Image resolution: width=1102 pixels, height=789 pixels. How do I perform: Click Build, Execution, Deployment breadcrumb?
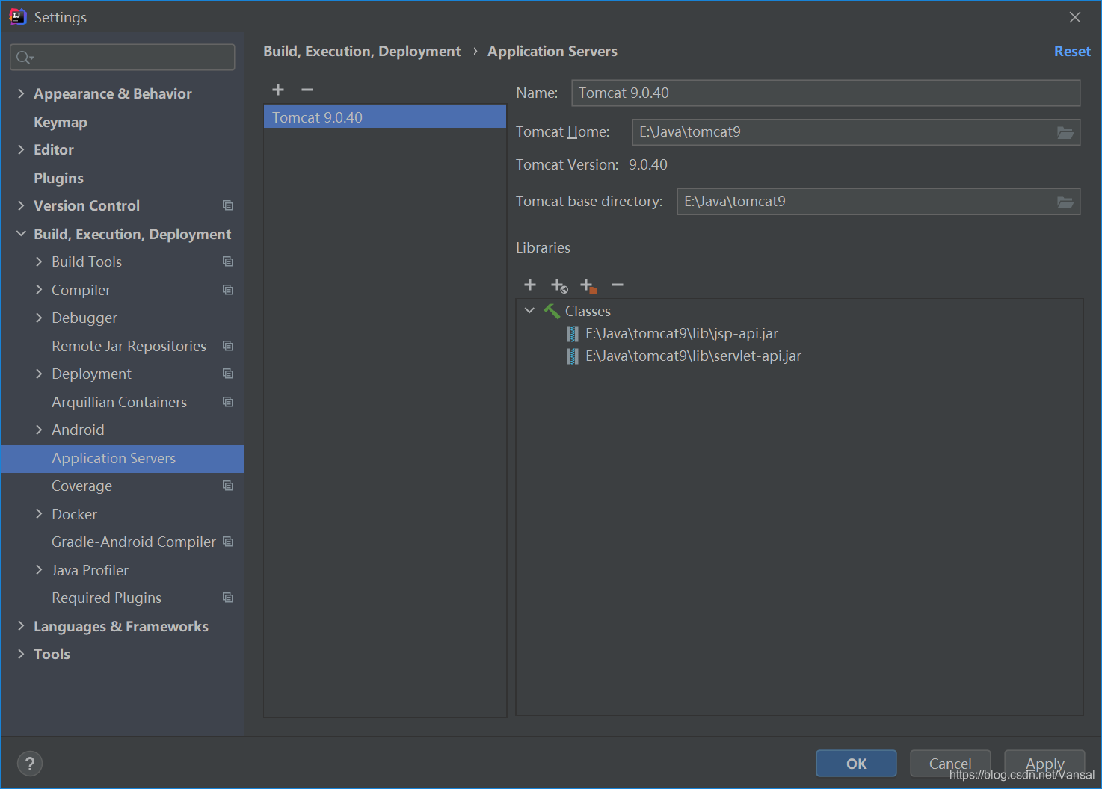click(362, 52)
